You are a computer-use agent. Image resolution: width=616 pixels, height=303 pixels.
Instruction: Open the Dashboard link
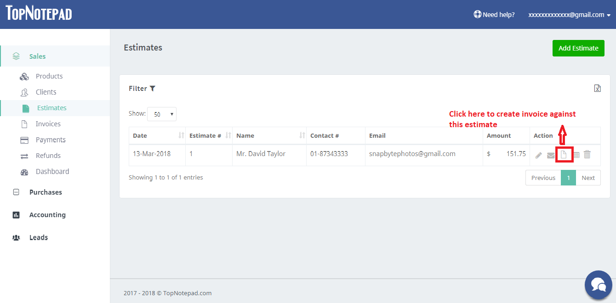52,171
